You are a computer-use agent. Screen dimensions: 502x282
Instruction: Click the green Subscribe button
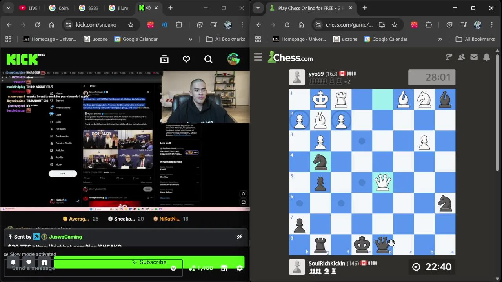click(149, 262)
